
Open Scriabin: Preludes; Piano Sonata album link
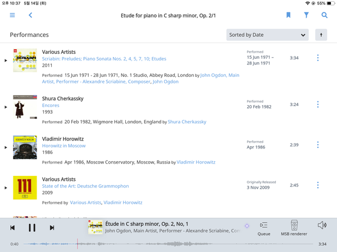click(104, 59)
